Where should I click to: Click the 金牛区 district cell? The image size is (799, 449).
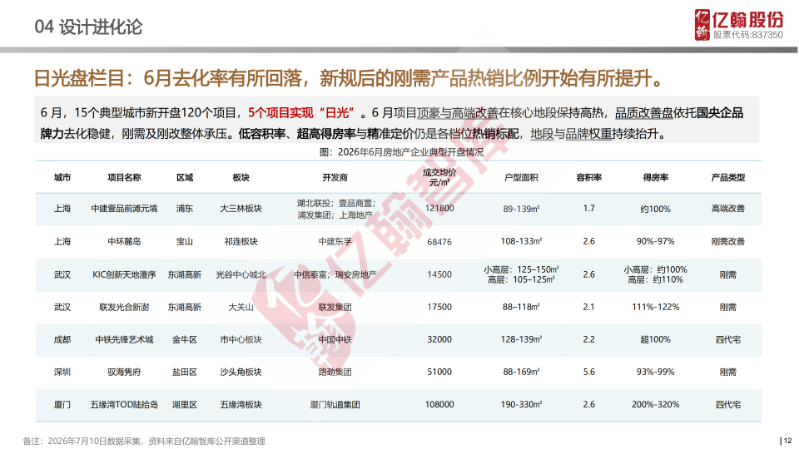pyautogui.click(x=185, y=339)
